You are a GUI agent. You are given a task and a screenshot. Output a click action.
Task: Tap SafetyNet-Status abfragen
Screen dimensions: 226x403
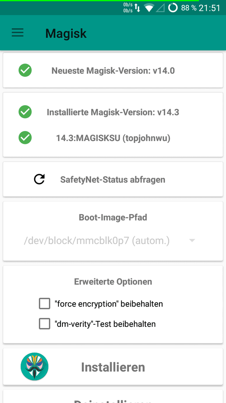point(113,179)
